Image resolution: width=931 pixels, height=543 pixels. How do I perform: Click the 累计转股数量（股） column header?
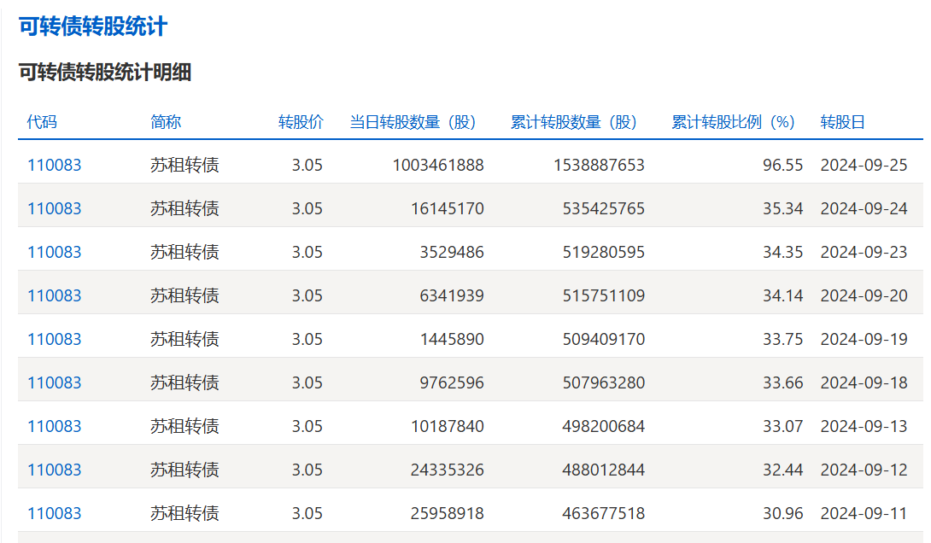click(x=575, y=122)
